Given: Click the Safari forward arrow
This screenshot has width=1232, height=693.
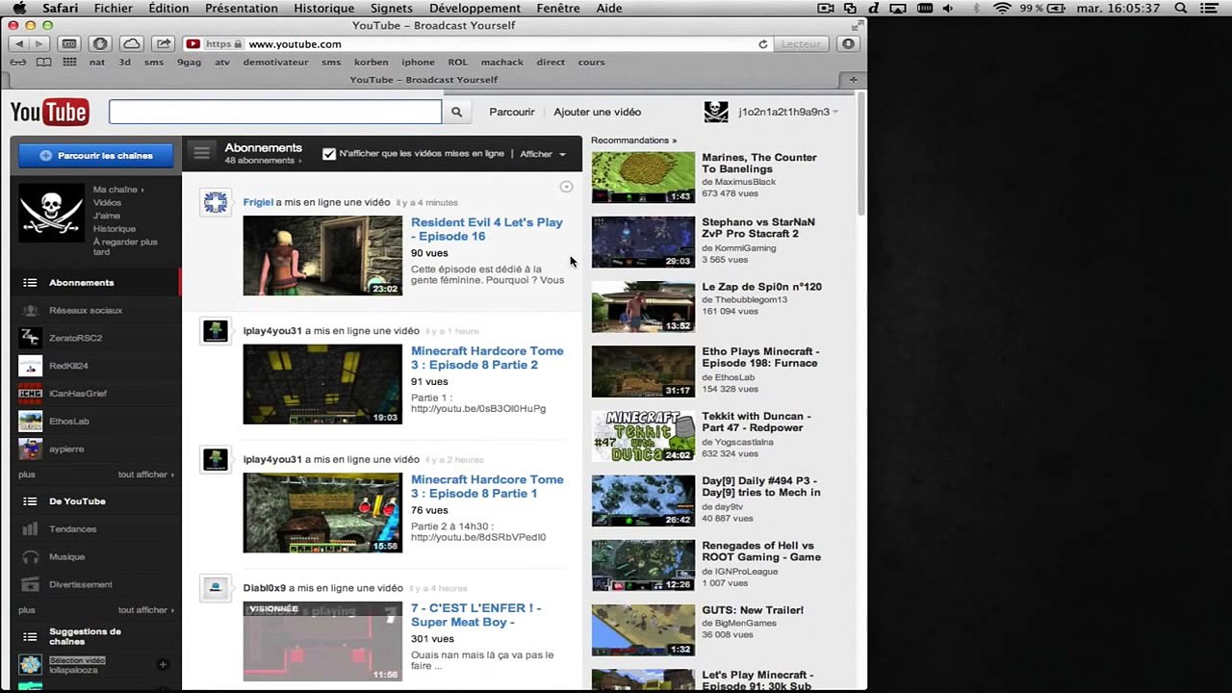Looking at the screenshot, I should [x=38, y=44].
